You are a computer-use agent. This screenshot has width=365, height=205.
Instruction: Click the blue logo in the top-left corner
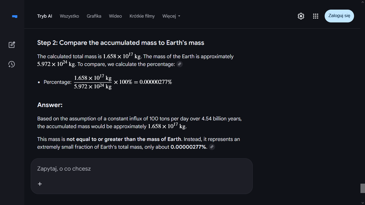click(15, 16)
